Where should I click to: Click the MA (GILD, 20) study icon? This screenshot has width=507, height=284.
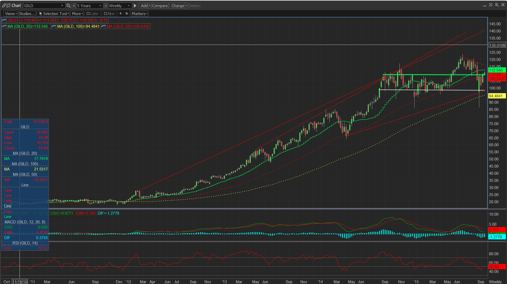(x=4, y=26)
